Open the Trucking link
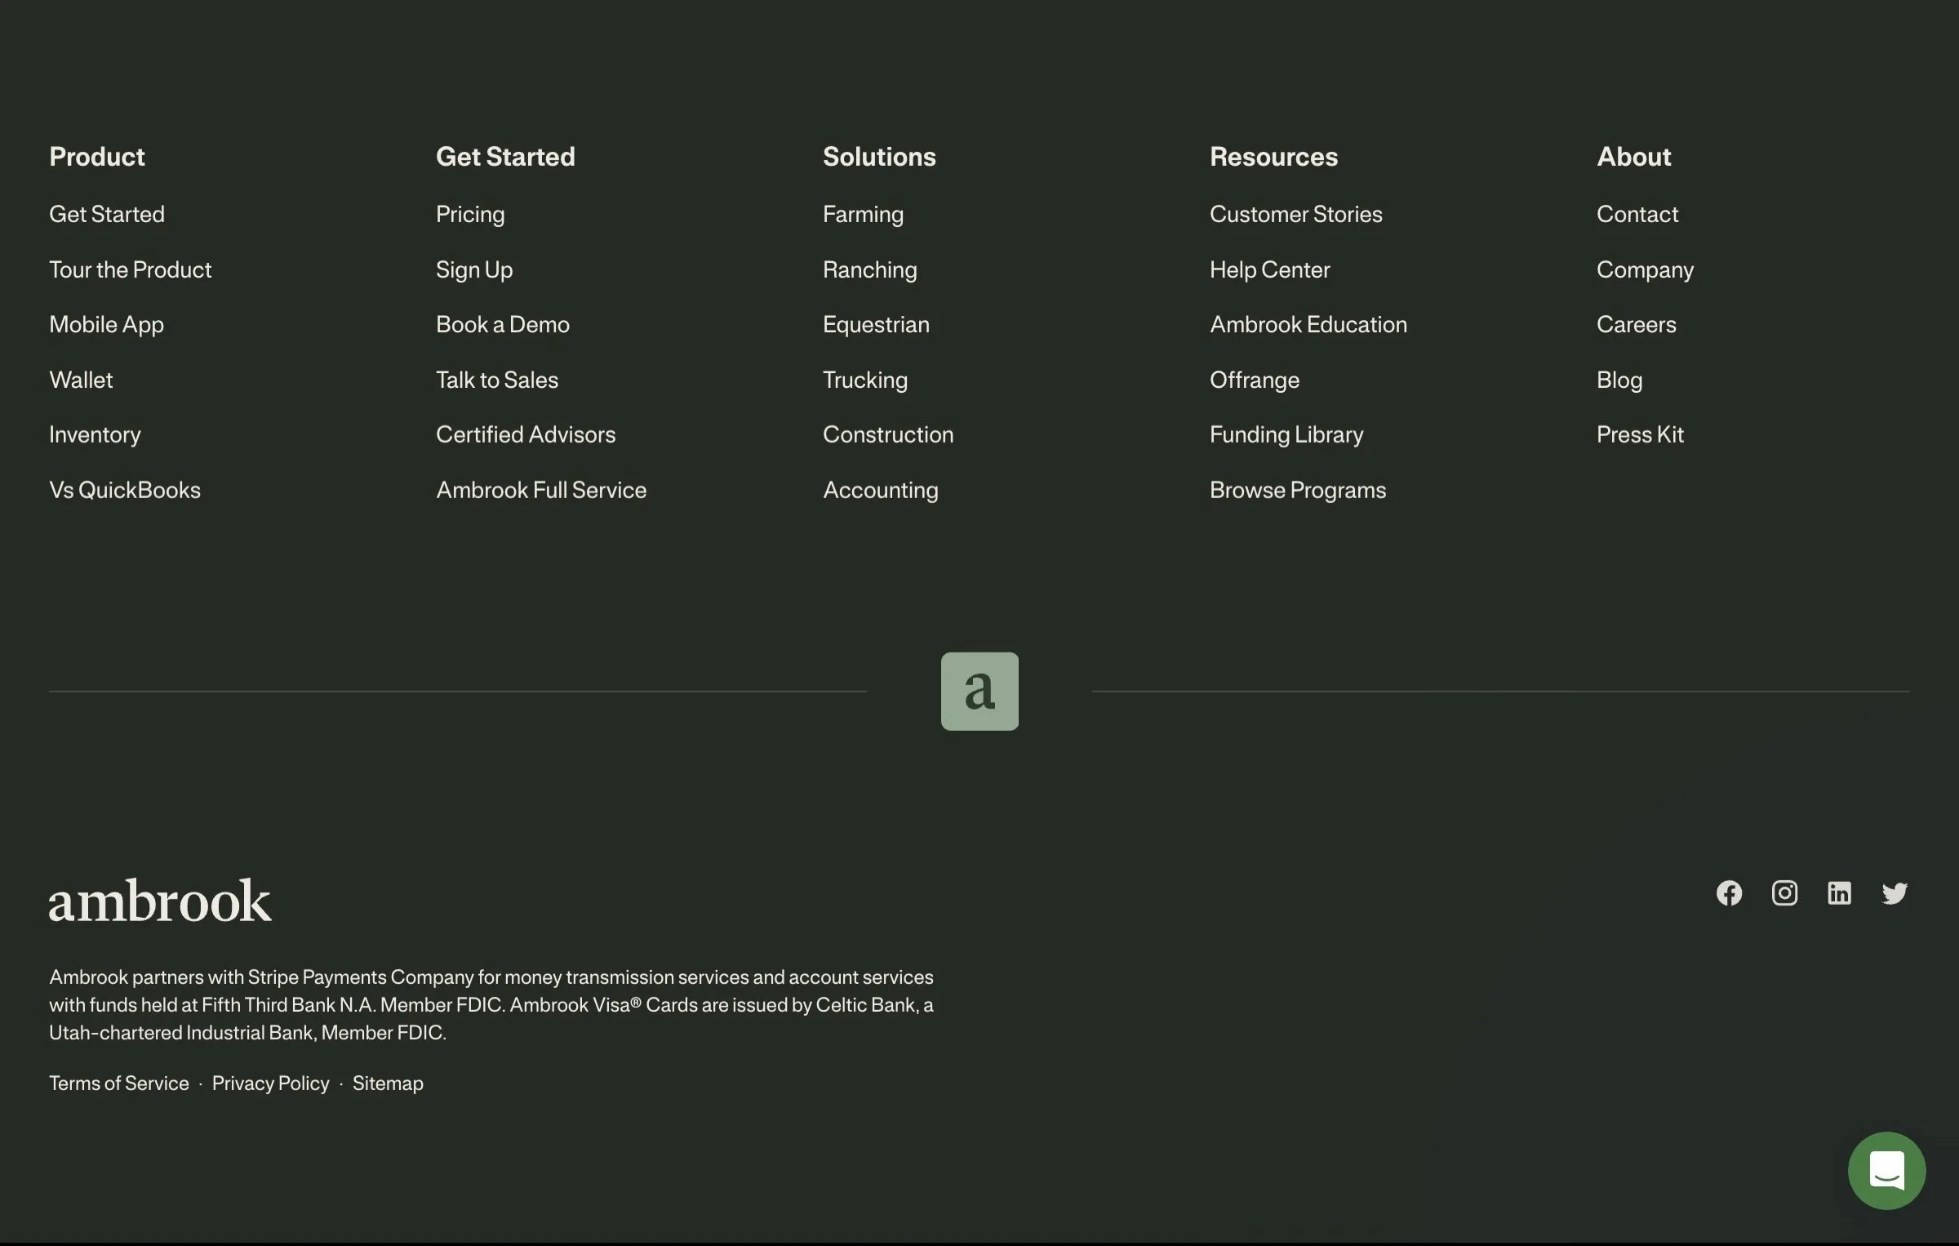This screenshot has height=1246, width=1959. pyautogui.click(x=865, y=380)
